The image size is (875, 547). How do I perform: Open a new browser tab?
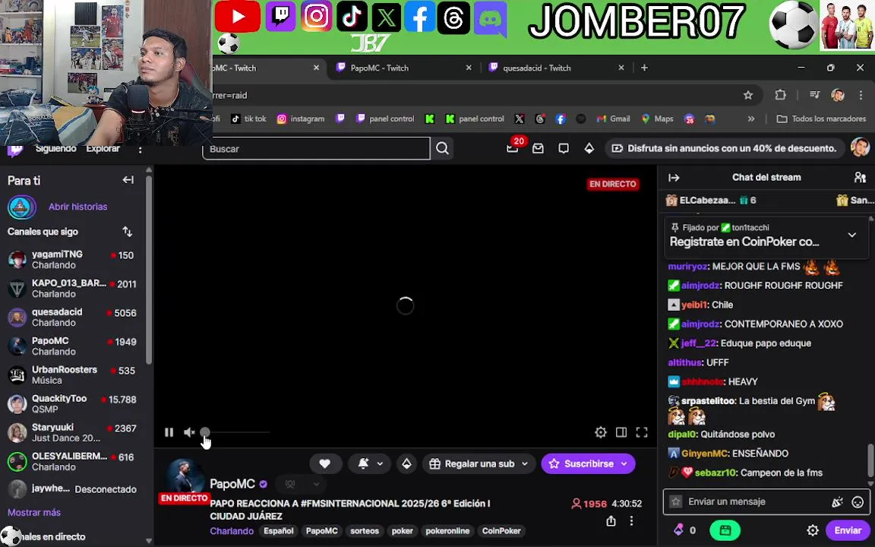pos(645,68)
